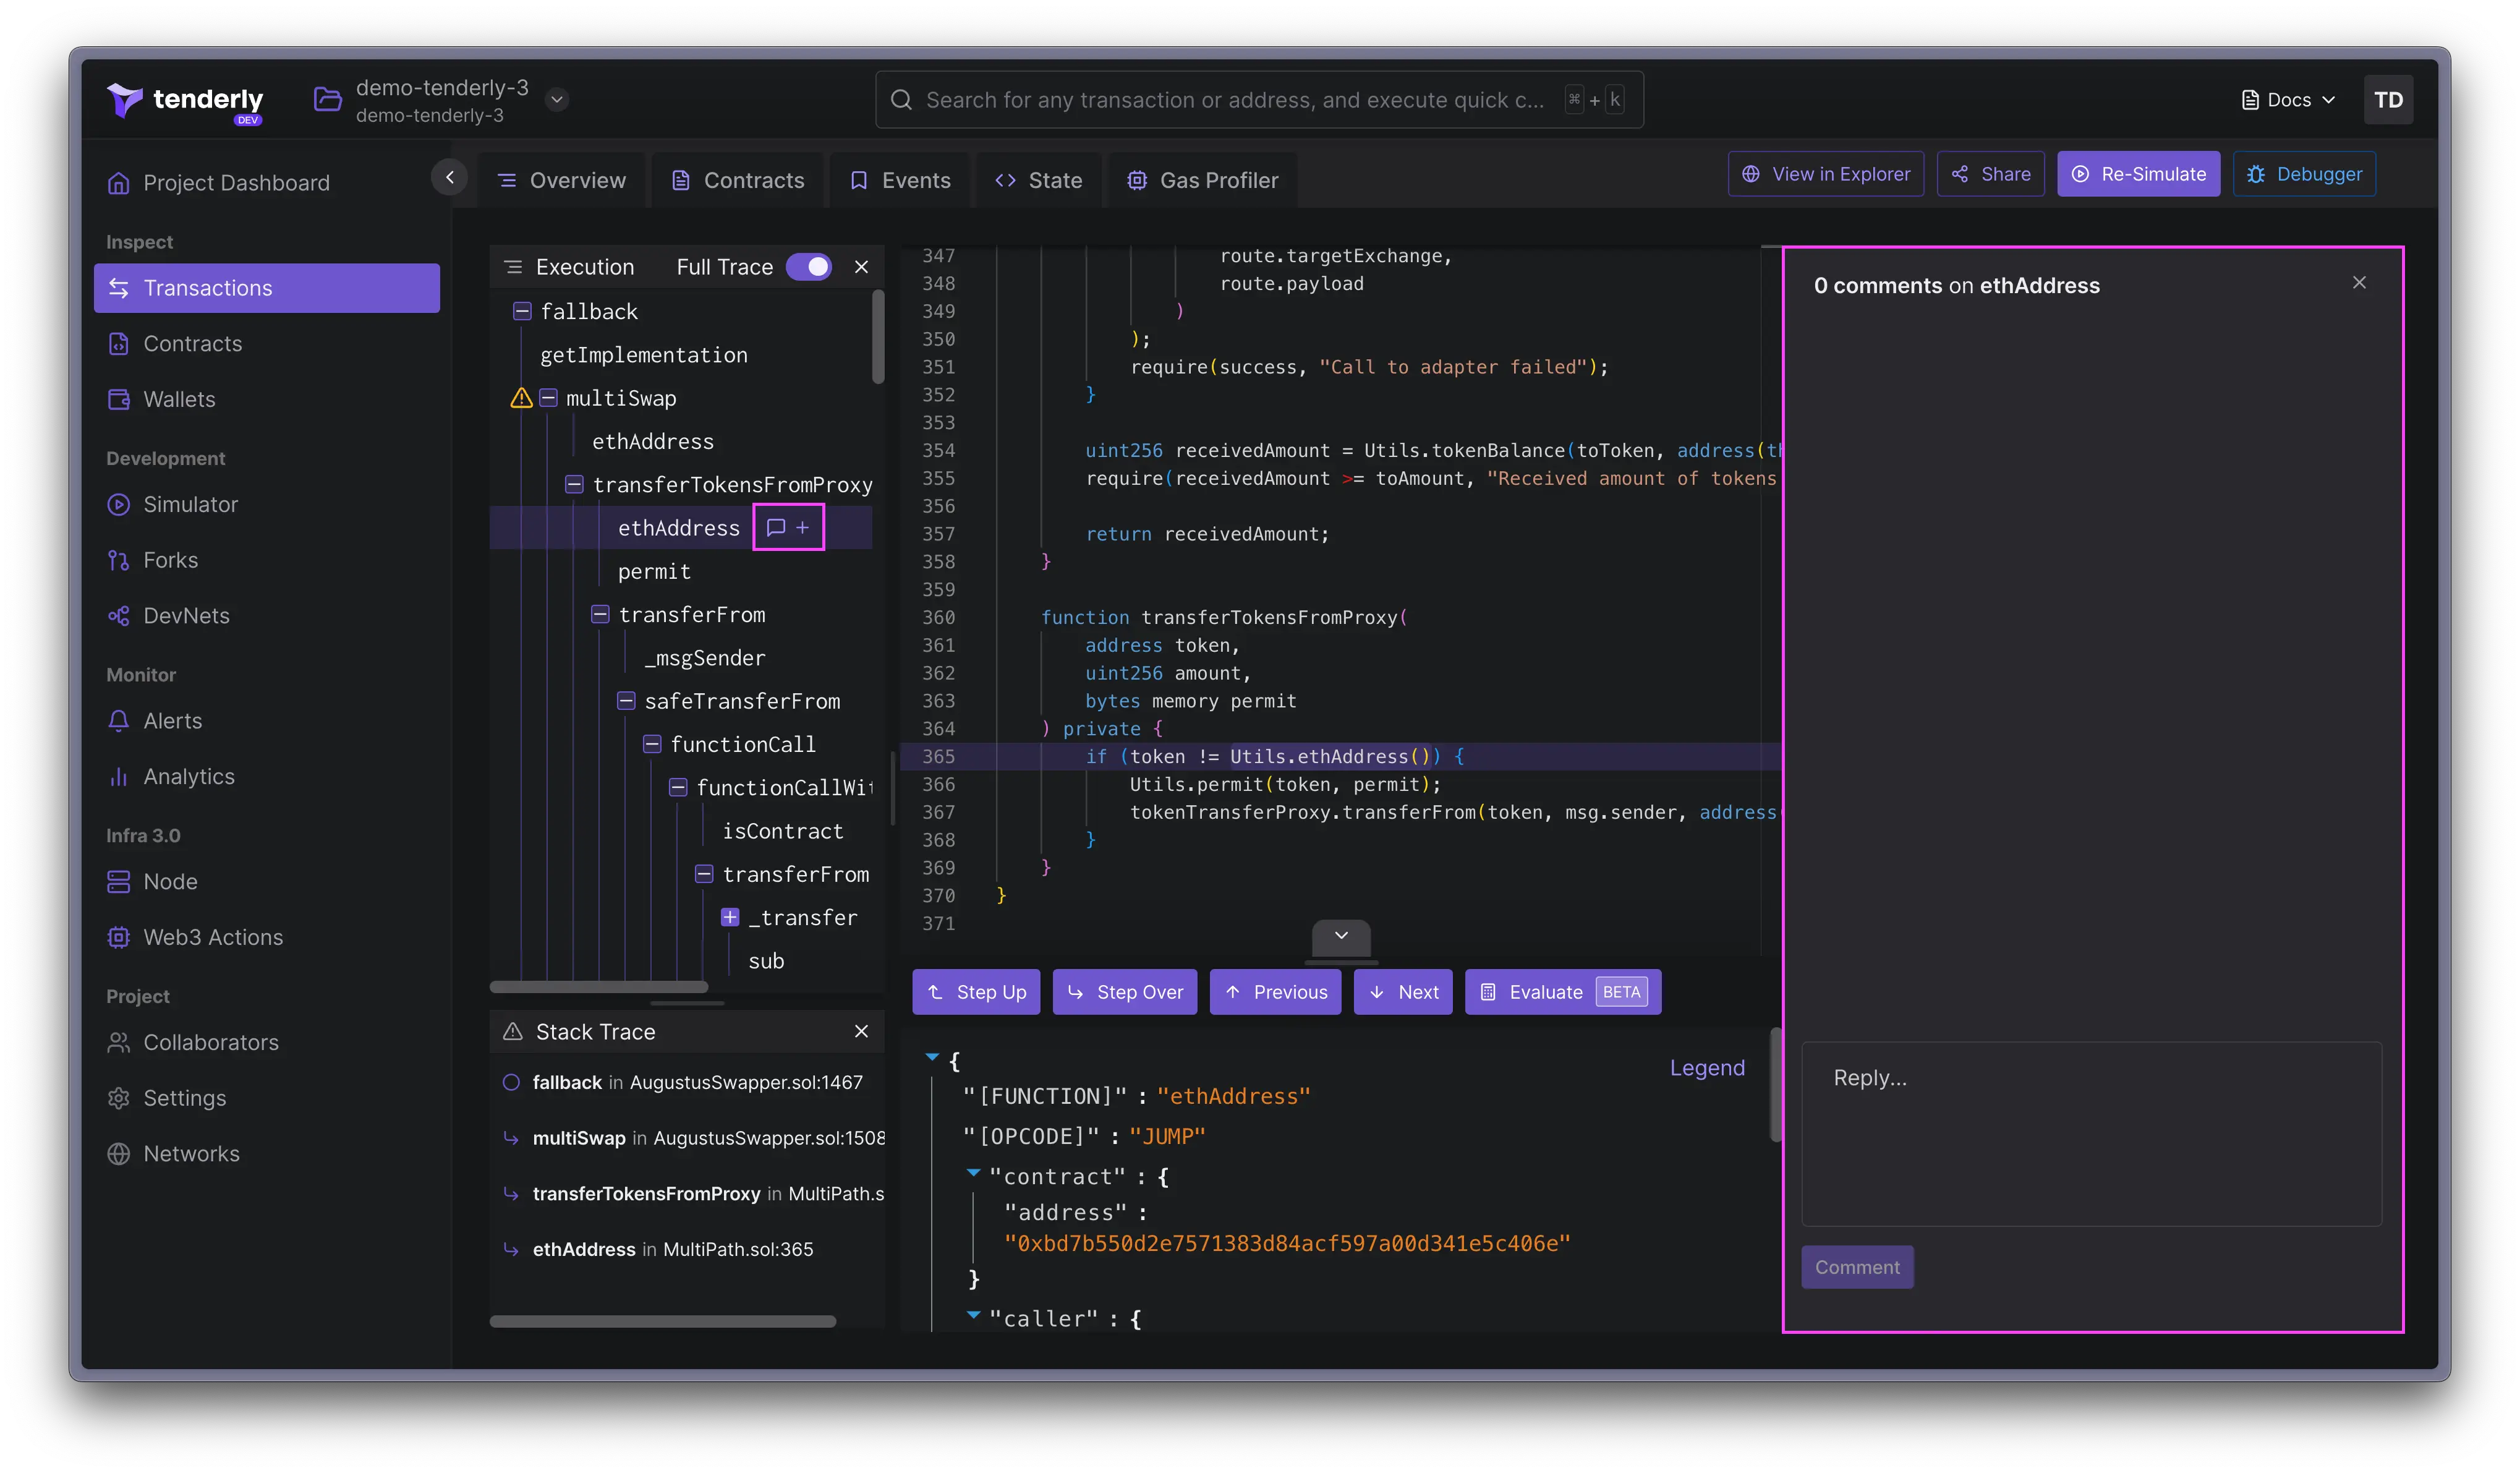Open the Forks page
2520x1473 pixels.
pyautogui.click(x=170, y=560)
